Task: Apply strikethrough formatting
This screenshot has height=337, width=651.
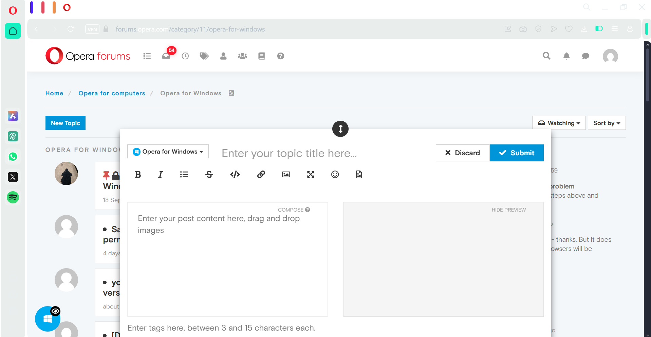Action: [x=209, y=174]
